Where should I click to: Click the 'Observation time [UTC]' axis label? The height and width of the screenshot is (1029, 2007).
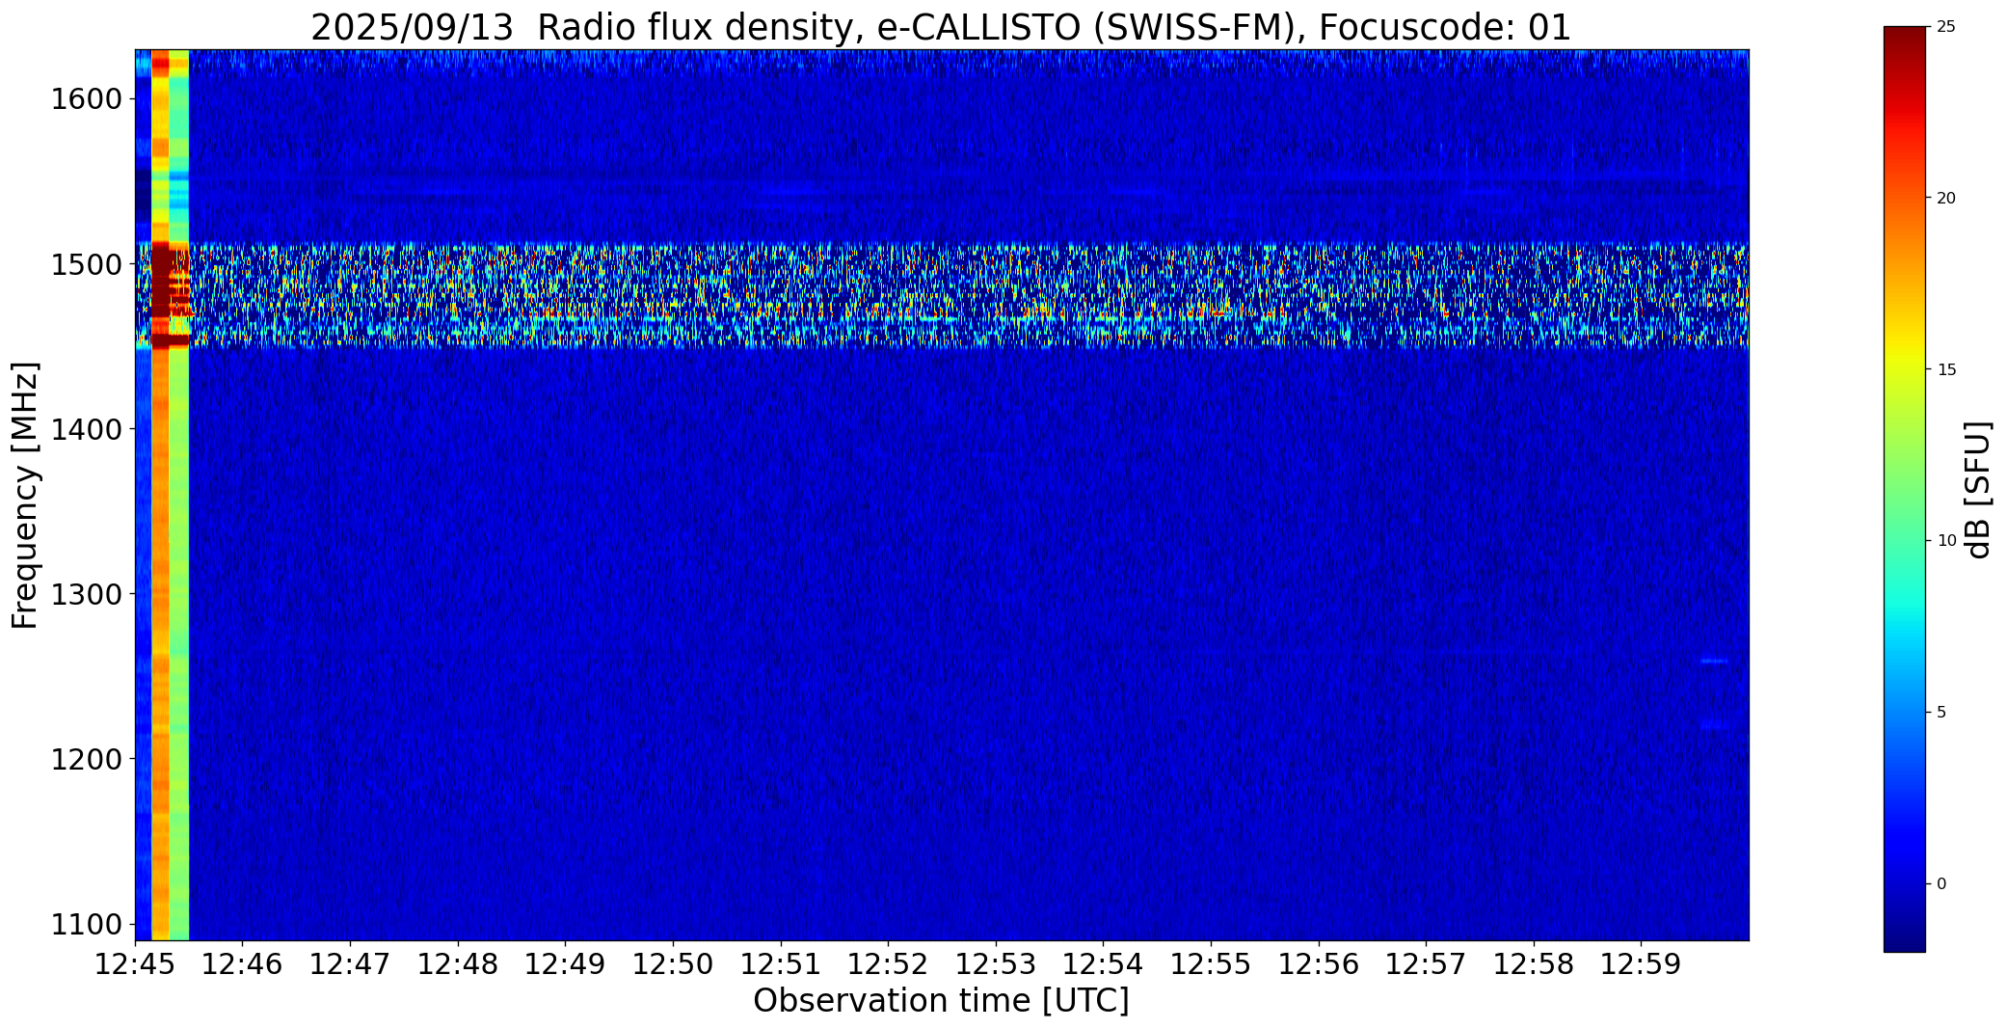pyautogui.click(x=941, y=1001)
